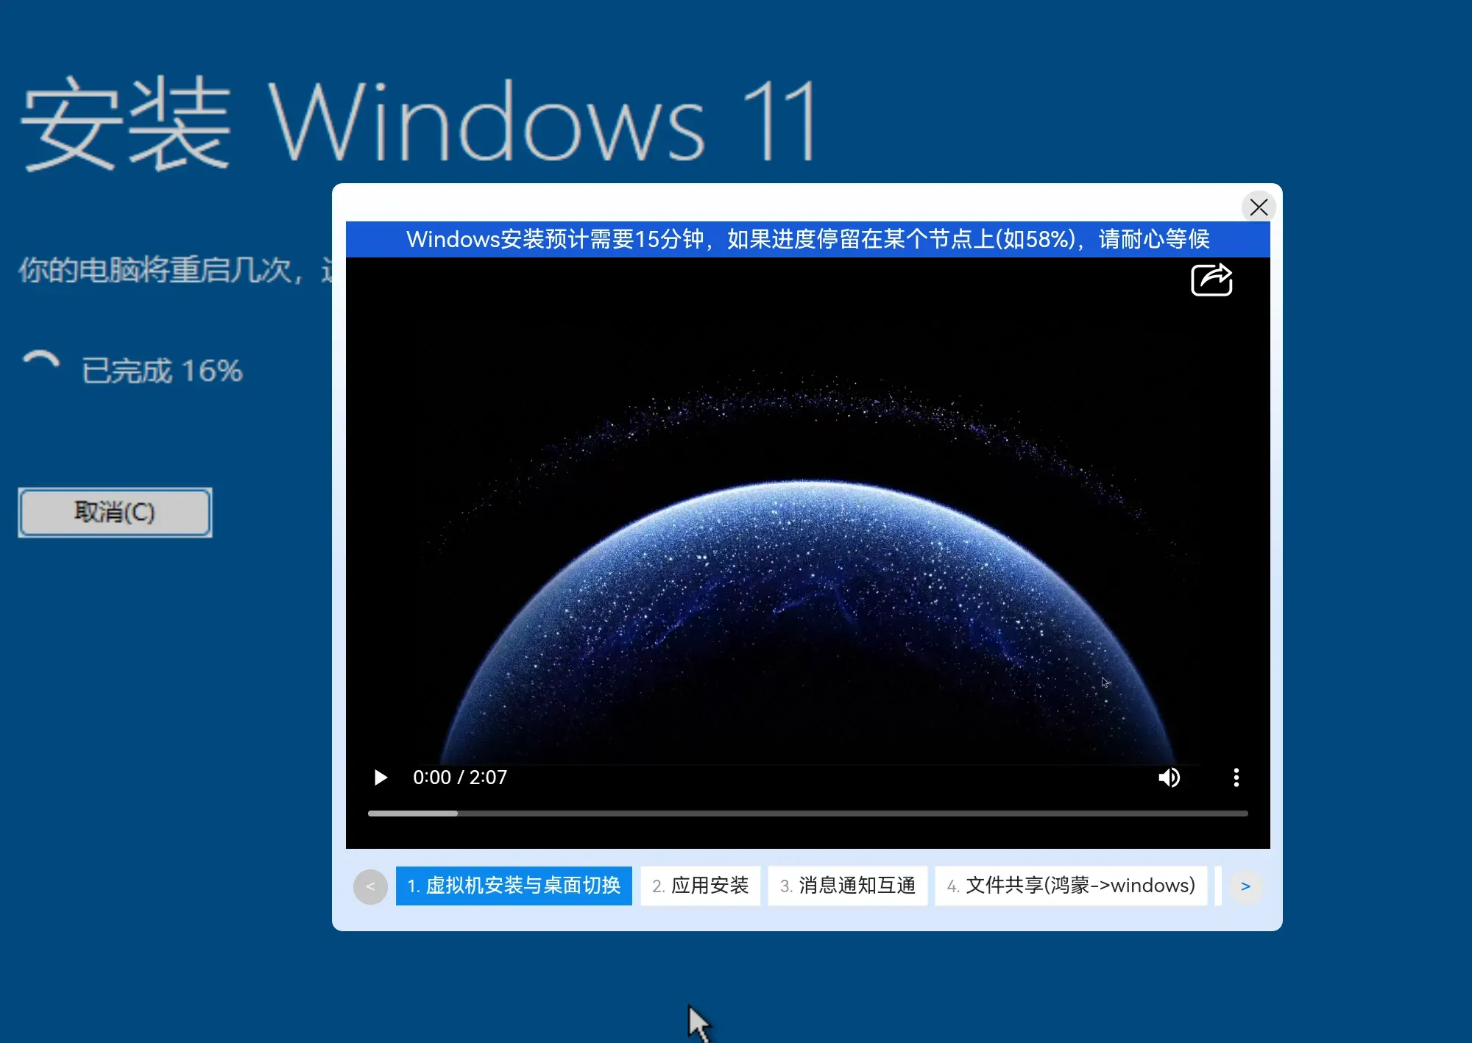
Task: Click the 安装 Windows 11 title
Action: click(x=419, y=122)
